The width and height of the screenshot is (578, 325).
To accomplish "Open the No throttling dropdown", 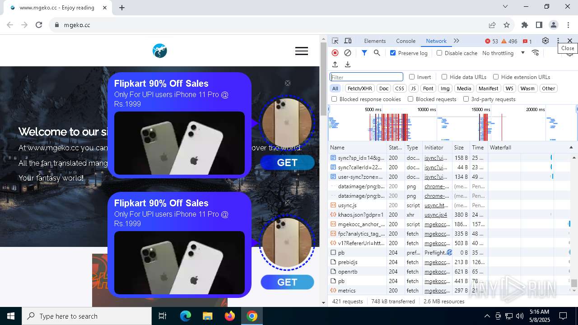I will pyautogui.click(x=503, y=53).
